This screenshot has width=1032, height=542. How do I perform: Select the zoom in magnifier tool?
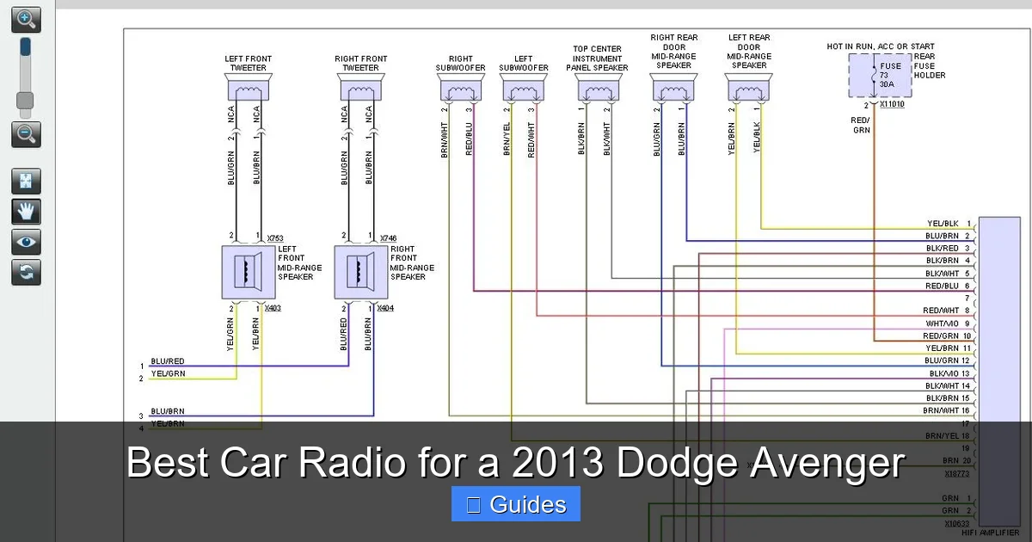point(26,19)
